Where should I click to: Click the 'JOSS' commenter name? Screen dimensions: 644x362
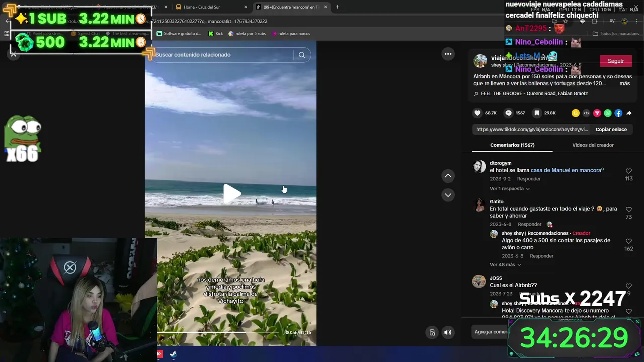(496, 278)
